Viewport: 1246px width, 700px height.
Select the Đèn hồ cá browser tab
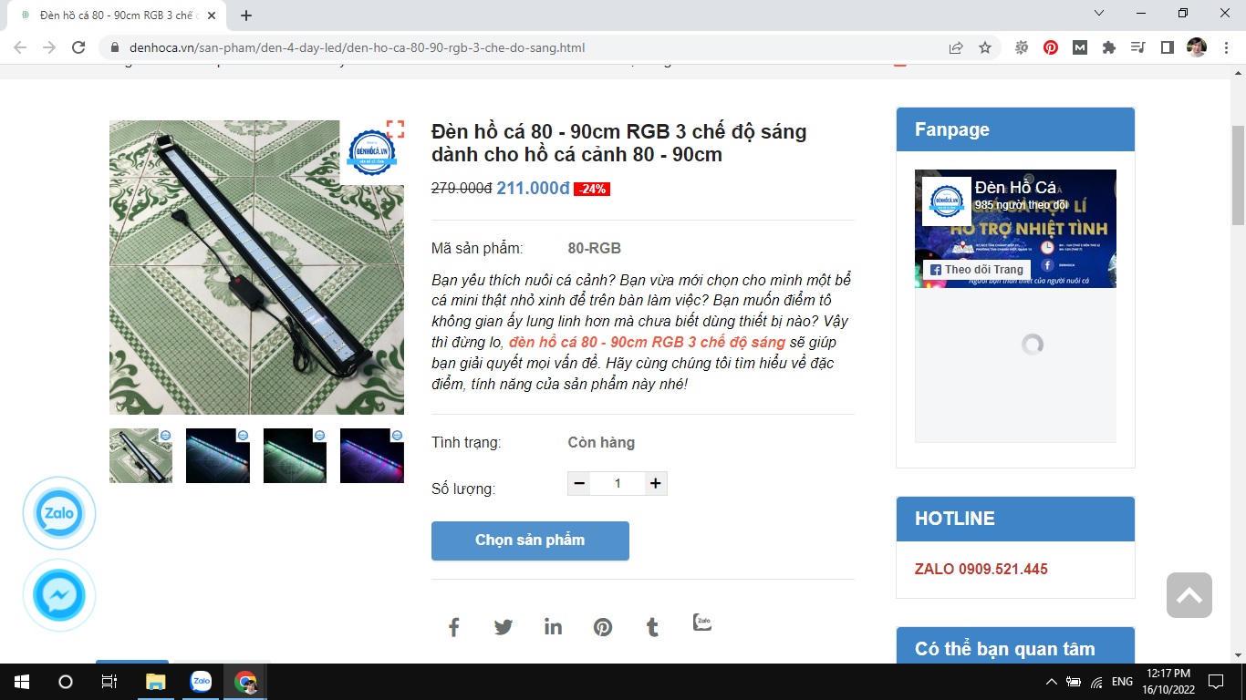114,15
